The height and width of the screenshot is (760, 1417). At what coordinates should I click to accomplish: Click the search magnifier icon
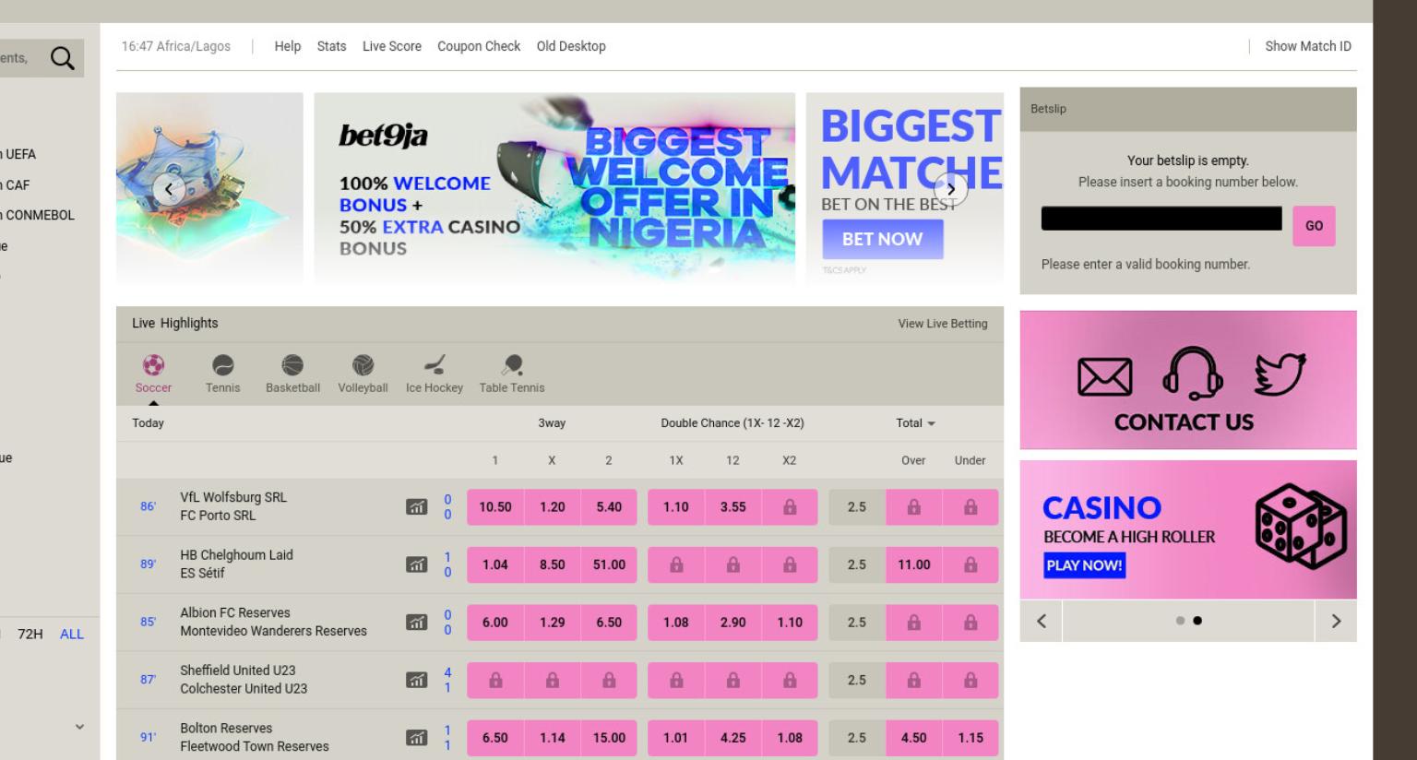pos(62,58)
